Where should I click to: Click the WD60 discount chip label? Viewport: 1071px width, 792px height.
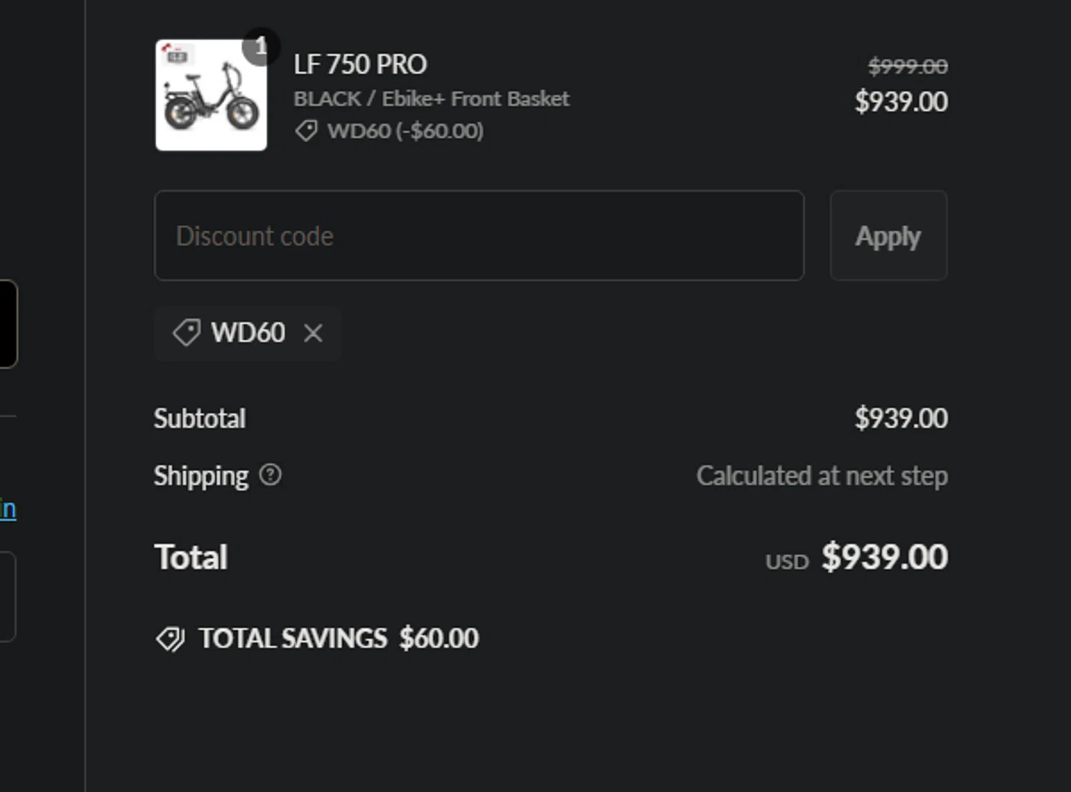248,333
